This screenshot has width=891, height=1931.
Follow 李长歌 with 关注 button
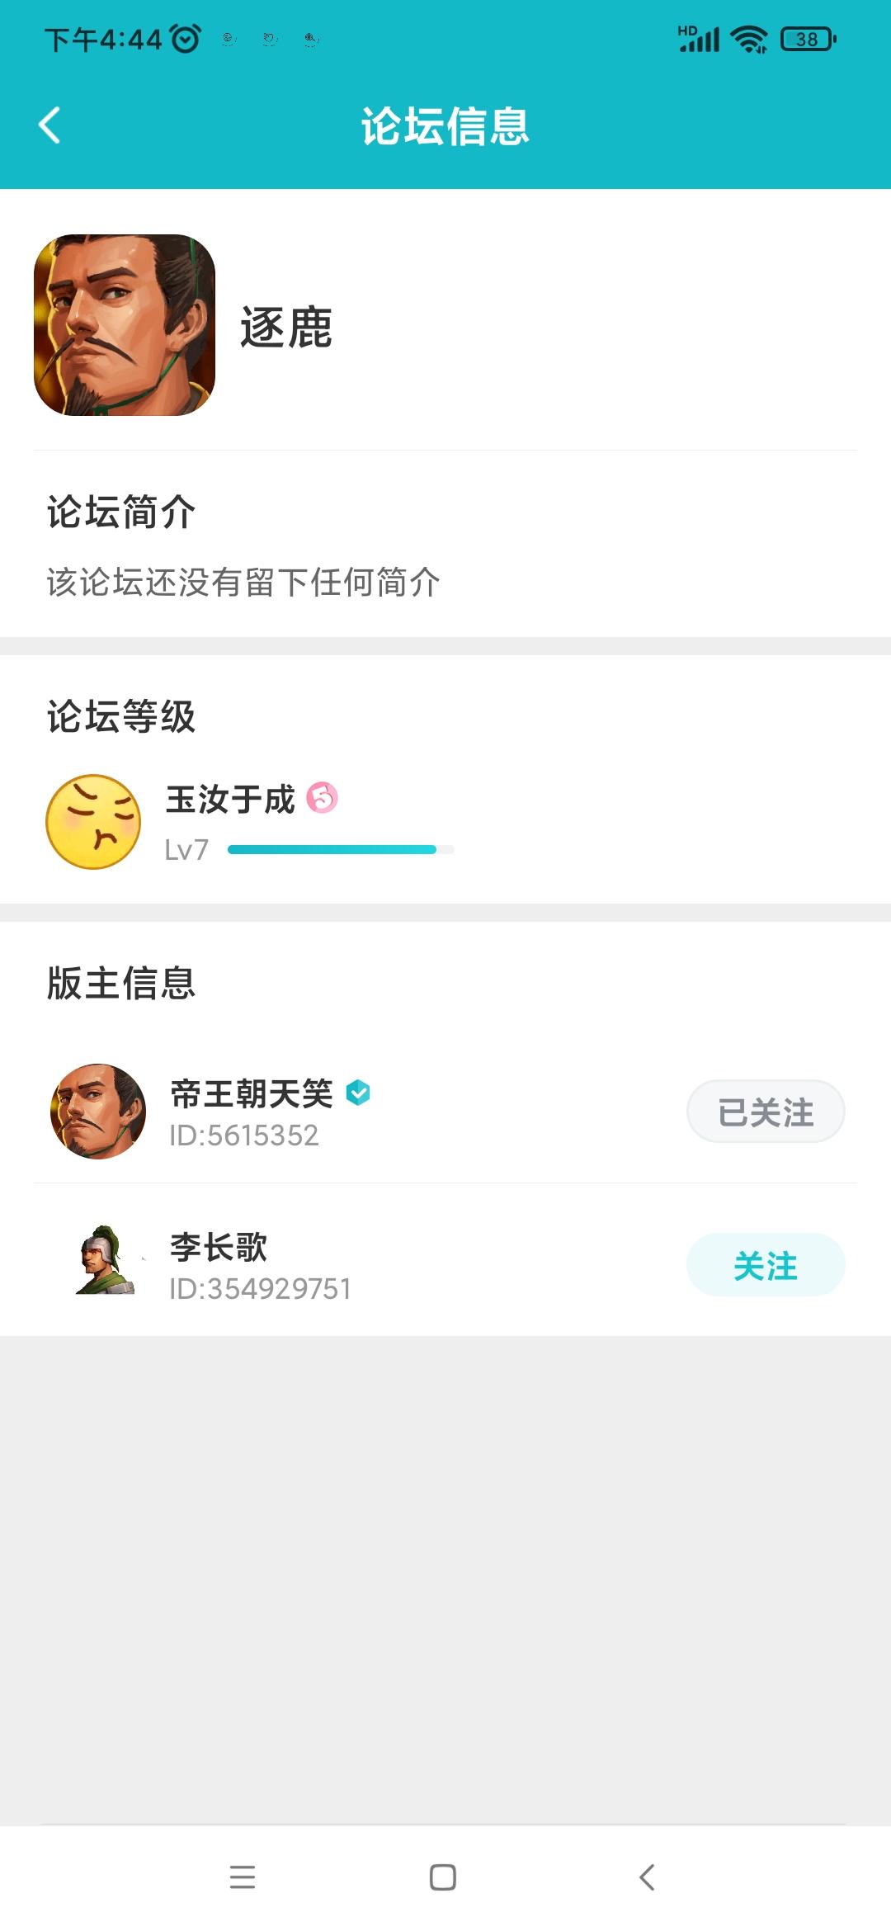pos(765,1265)
